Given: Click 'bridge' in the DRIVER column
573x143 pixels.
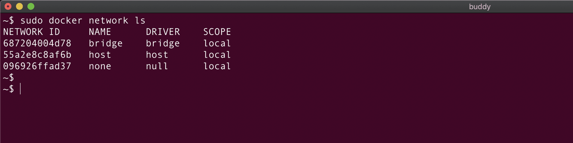Looking at the screenshot, I should [x=163, y=43].
